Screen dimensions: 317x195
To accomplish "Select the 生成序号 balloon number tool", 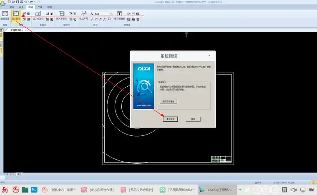I will click(83, 15).
